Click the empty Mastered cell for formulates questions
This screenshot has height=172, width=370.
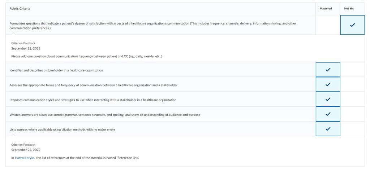tap(328, 25)
